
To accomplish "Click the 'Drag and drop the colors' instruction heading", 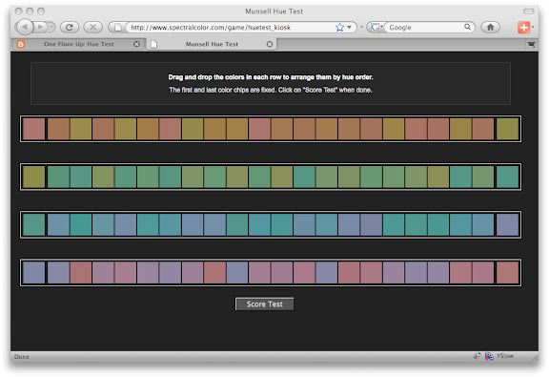I will pyautogui.click(x=271, y=77).
